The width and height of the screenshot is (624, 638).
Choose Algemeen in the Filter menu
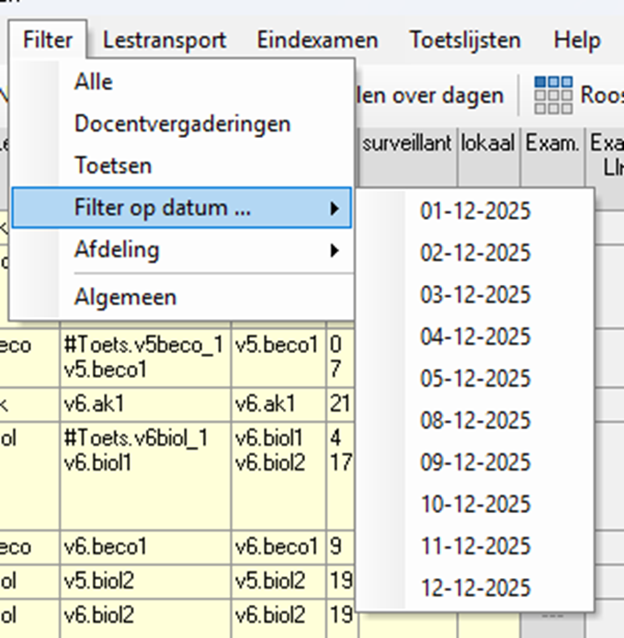point(125,297)
